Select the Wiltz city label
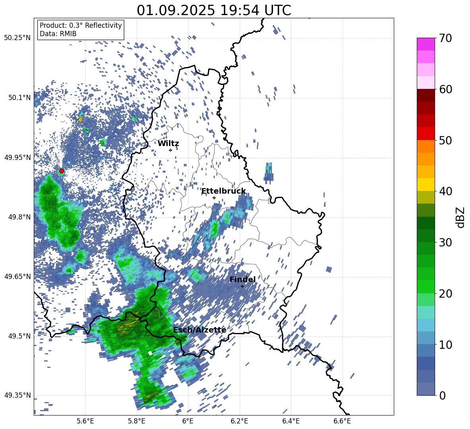470x429 pixels. point(168,144)
